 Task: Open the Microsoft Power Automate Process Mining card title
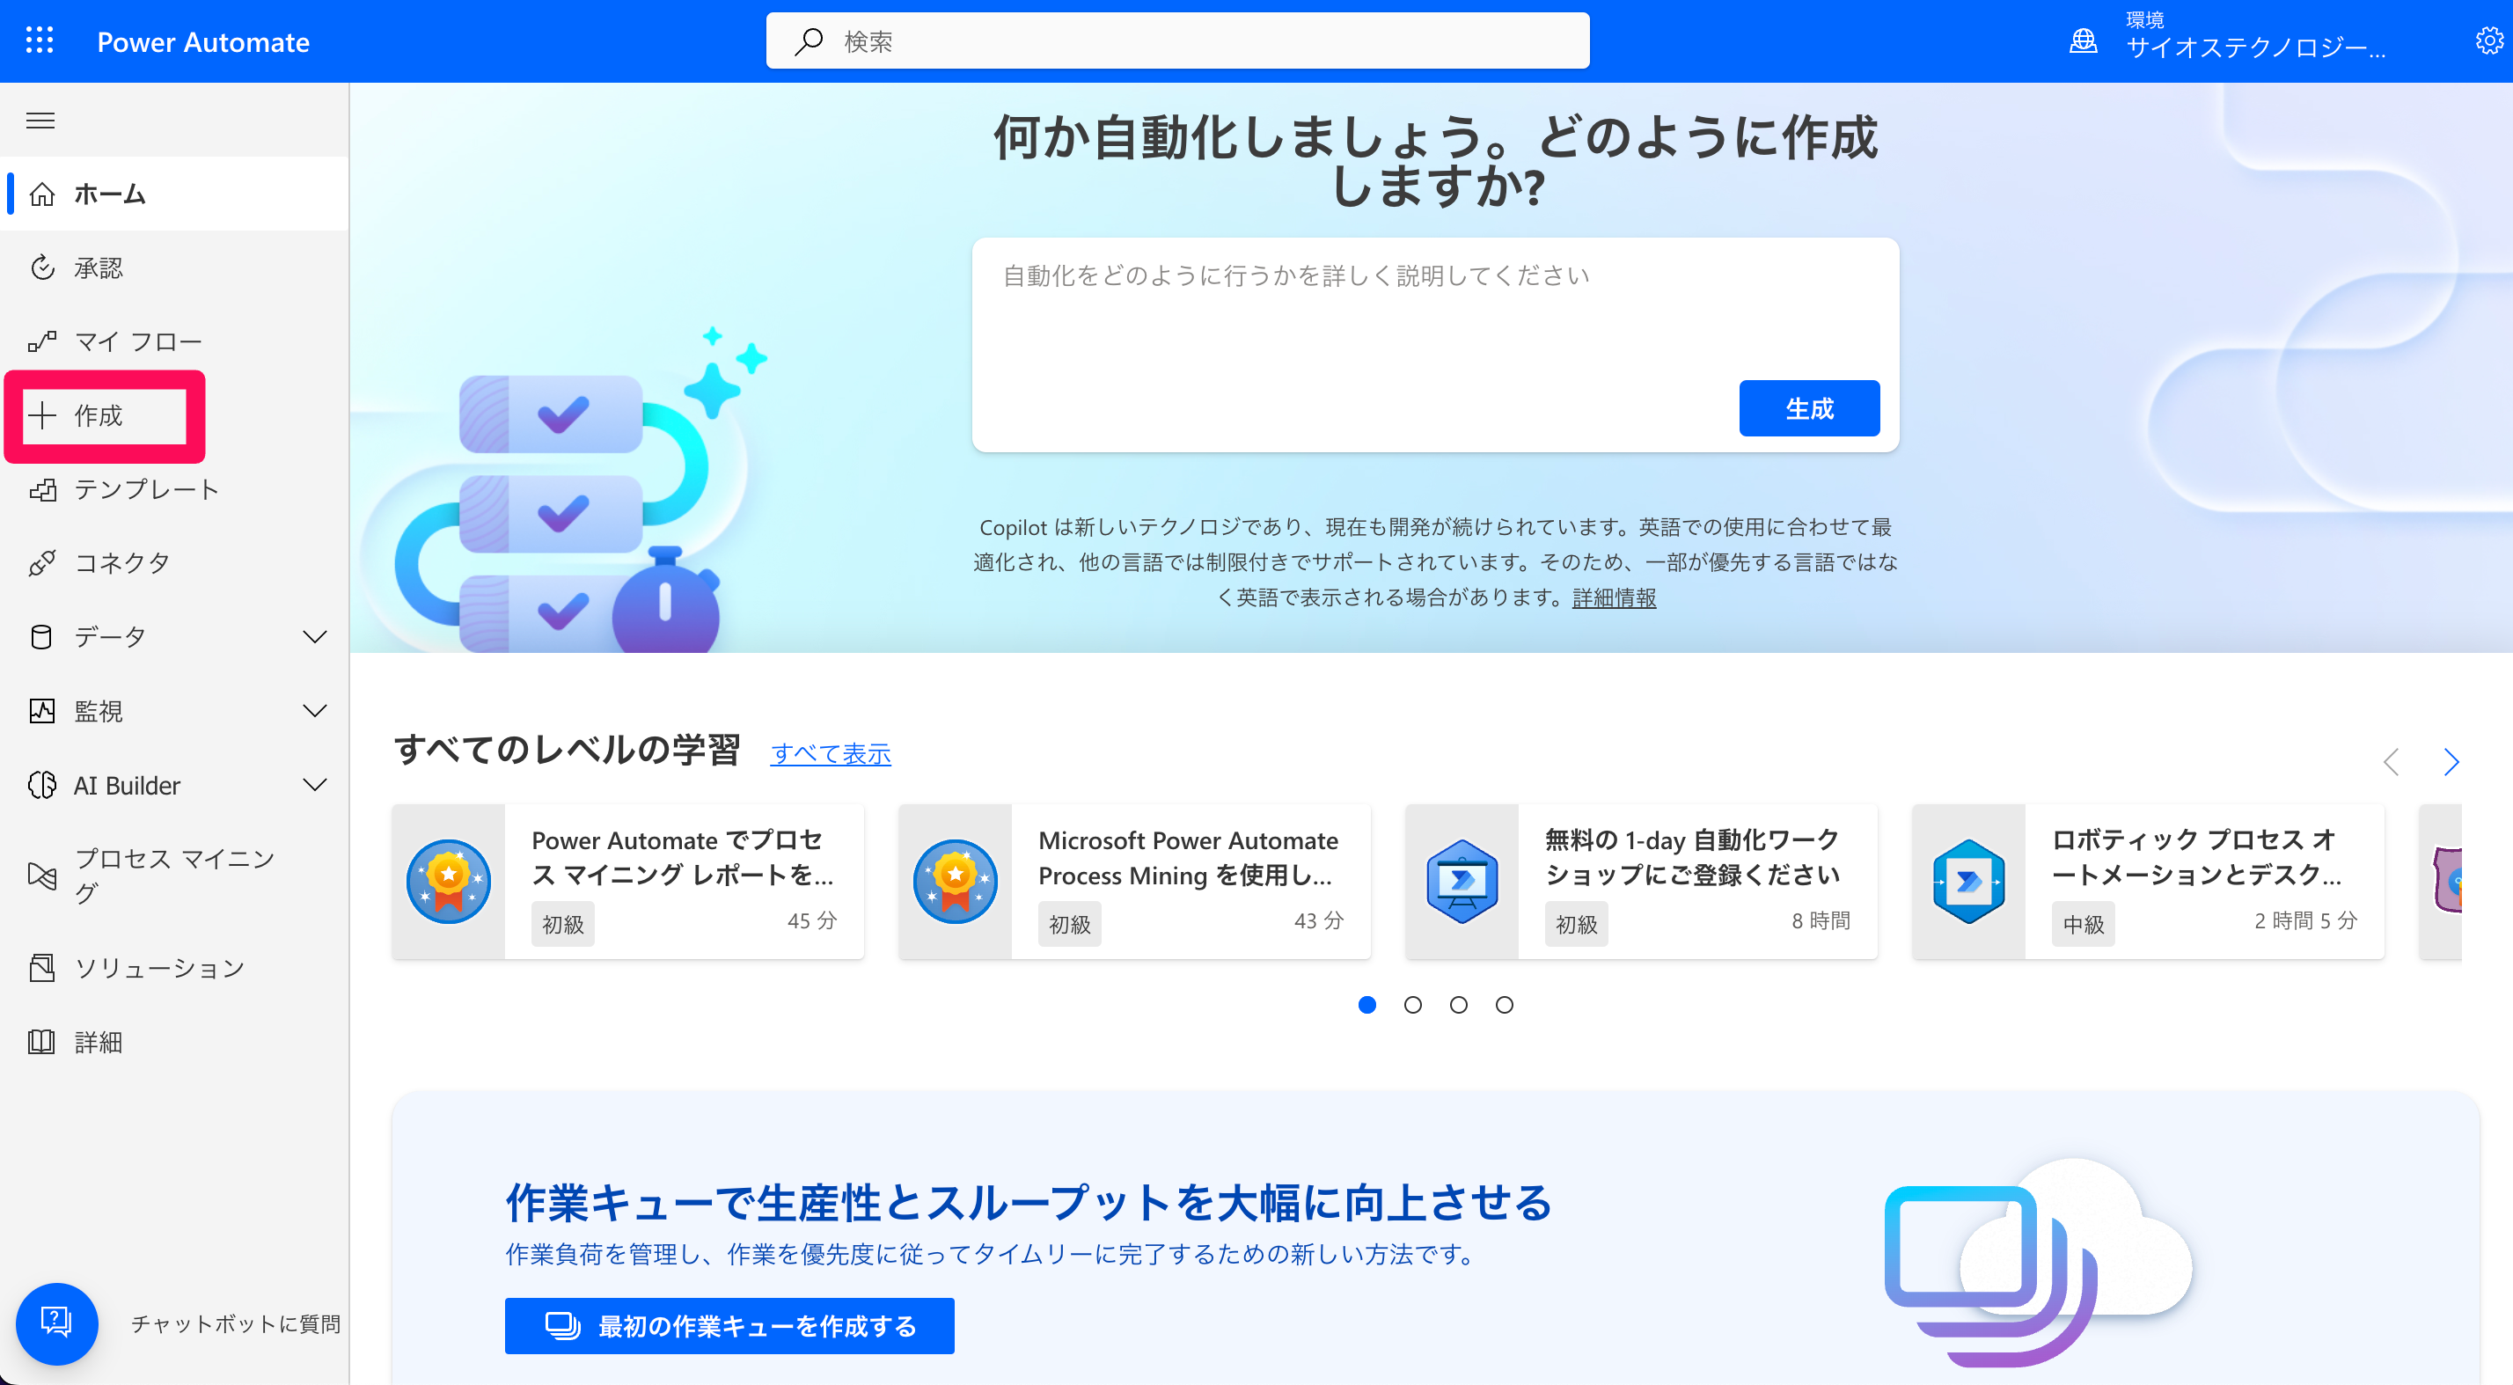[1187, 857]
